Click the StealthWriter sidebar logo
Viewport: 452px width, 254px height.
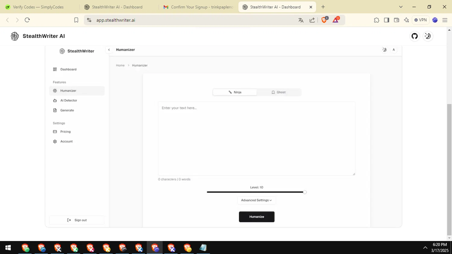(77, 51)
